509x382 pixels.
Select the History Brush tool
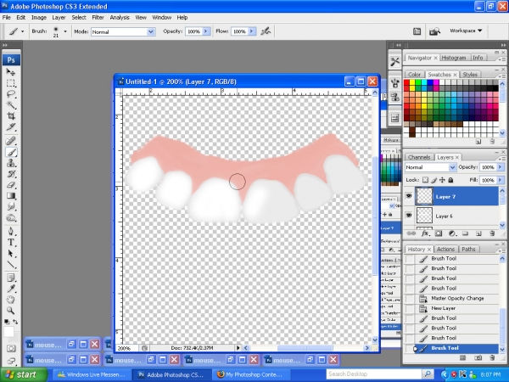pos(11,174)
